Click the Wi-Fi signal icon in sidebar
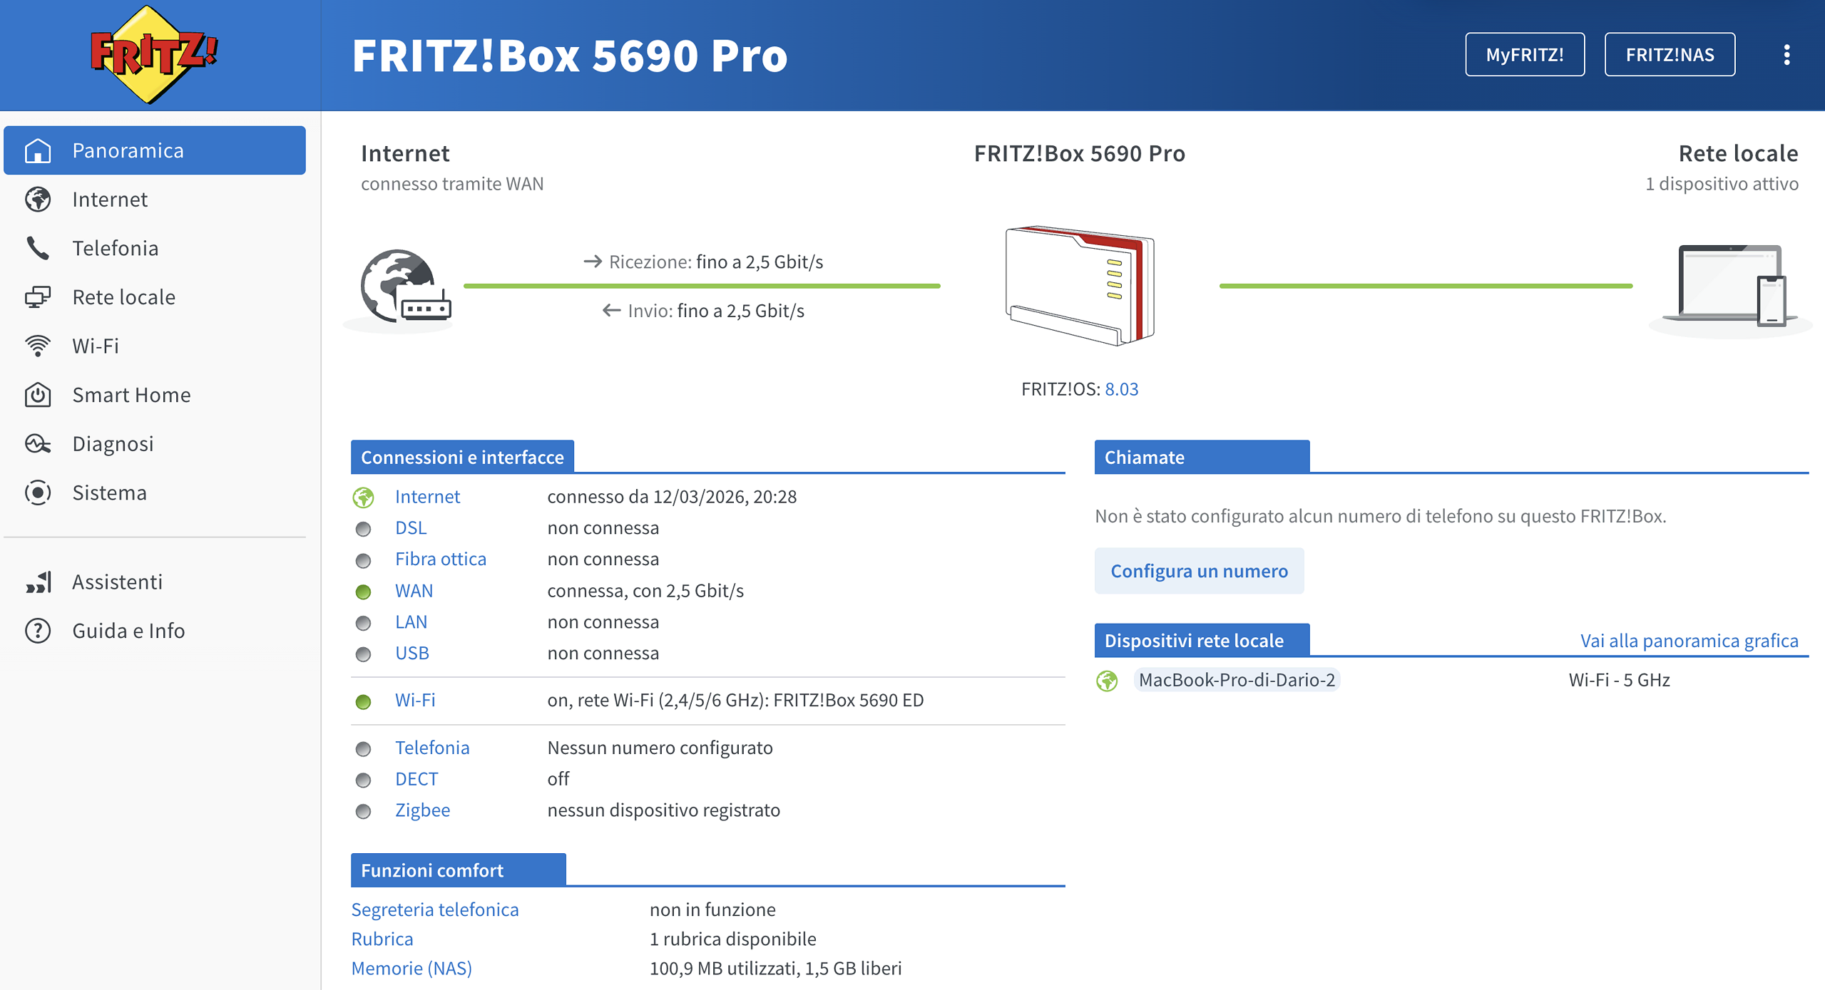The width and height of the screenshot is (1825, 990). click(38, 346)
